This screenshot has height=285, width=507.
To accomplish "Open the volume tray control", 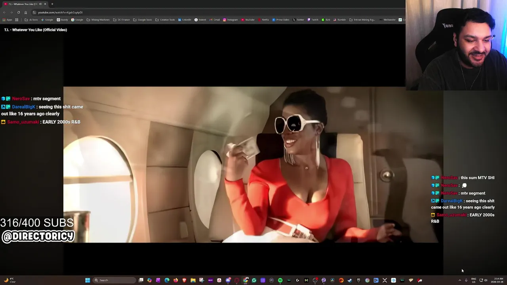I will tap(486, 280).
